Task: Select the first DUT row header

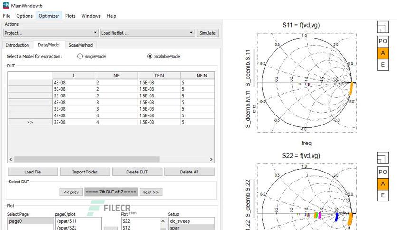Action: [30, 83]
